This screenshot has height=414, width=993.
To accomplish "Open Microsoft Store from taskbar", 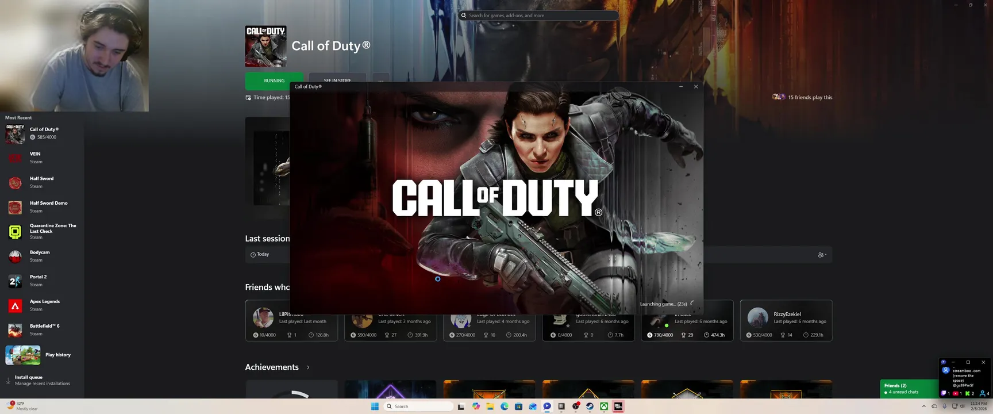I will (x=518, y=407).
